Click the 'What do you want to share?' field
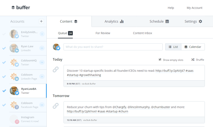The width and height of the screenshot is (213, 127). pos(113,47)
